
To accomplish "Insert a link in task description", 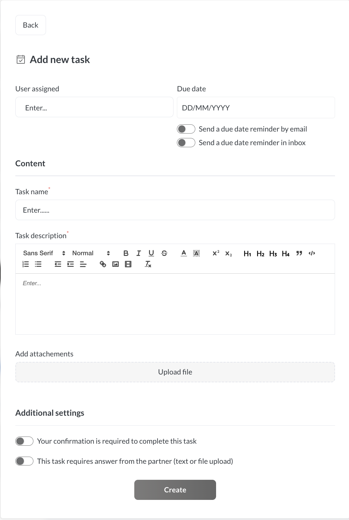I will click(103, 264).
